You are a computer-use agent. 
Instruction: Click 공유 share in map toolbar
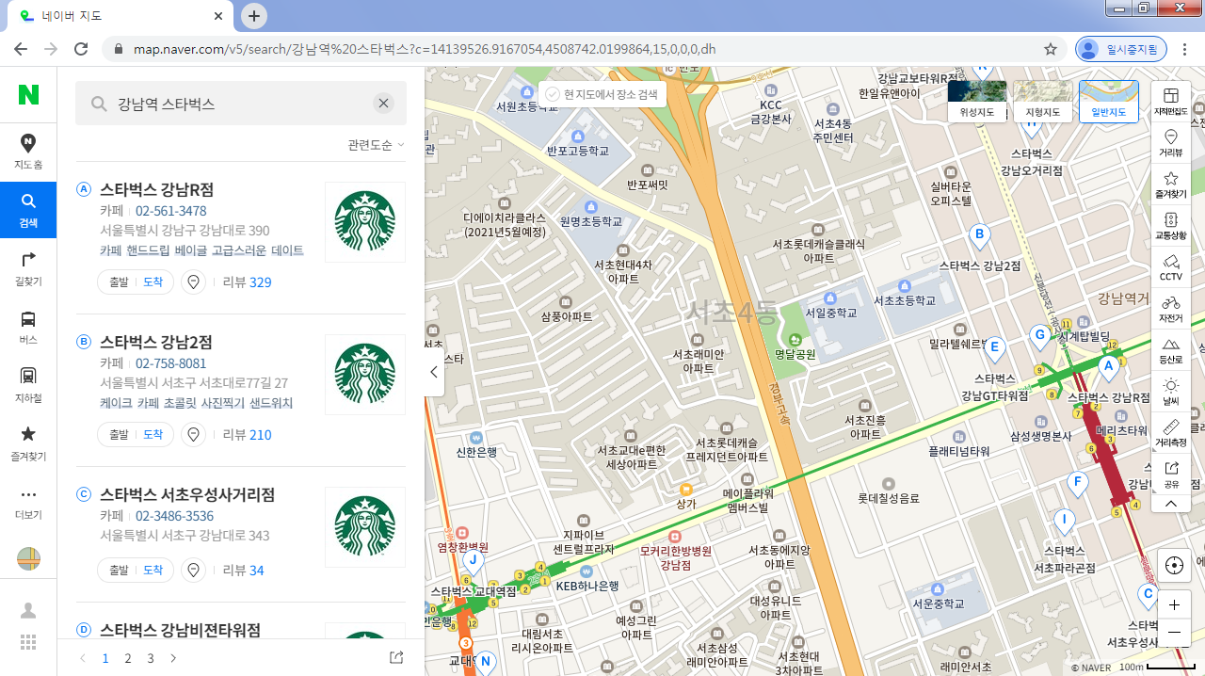pyautogui.click(x=1171, y=475)
